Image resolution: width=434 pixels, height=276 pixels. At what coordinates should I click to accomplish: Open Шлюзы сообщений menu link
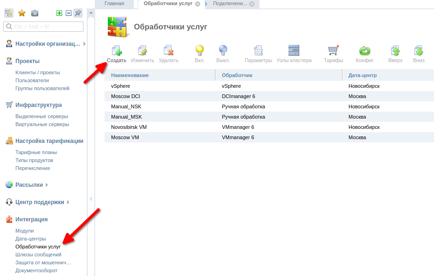click(38, 255)
